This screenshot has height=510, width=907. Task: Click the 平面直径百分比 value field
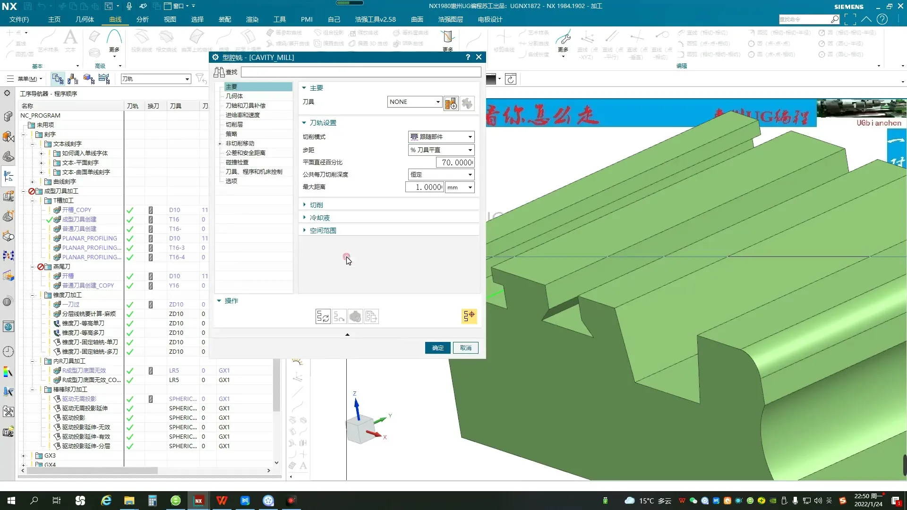(455, 162)
